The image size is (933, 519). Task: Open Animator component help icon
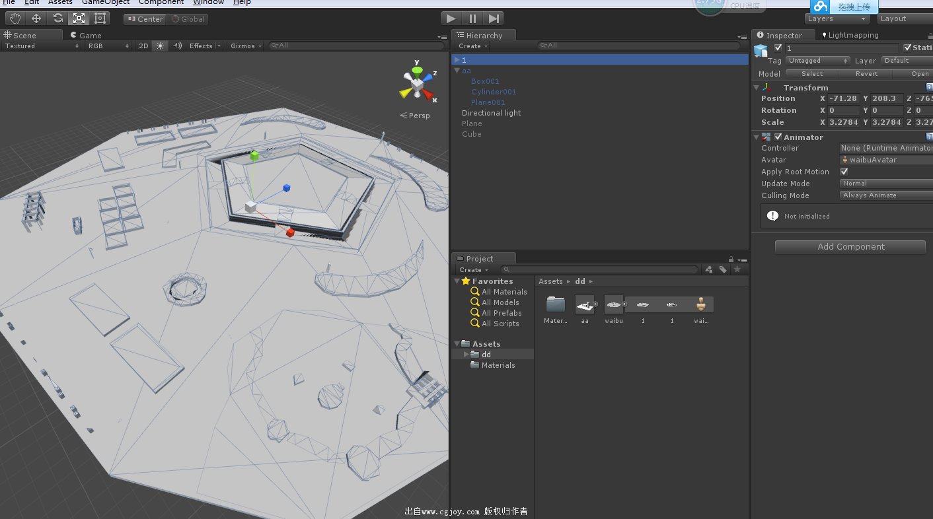pos(929,137)
